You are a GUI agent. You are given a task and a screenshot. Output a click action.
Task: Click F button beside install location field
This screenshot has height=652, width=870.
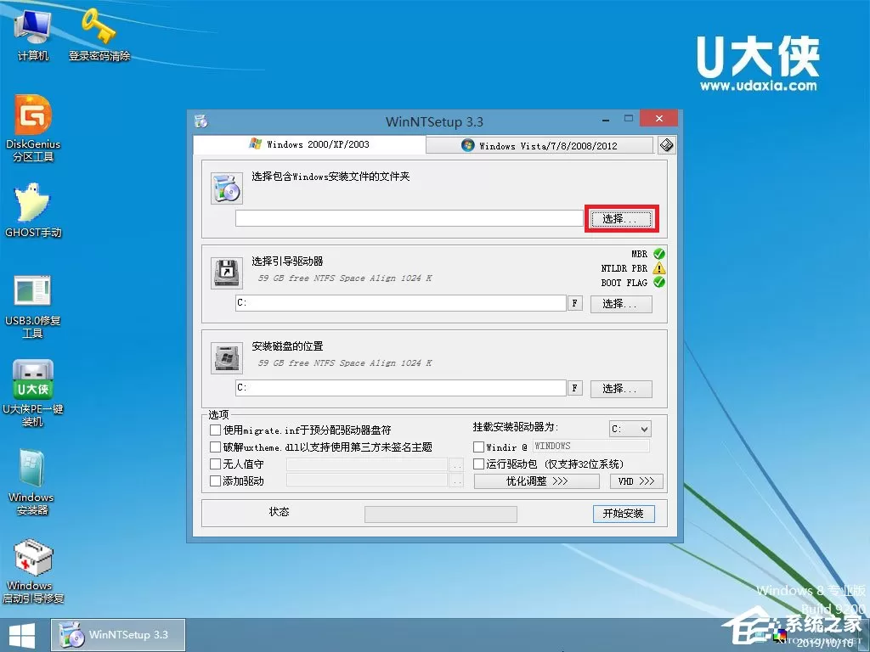coord(575,388)
